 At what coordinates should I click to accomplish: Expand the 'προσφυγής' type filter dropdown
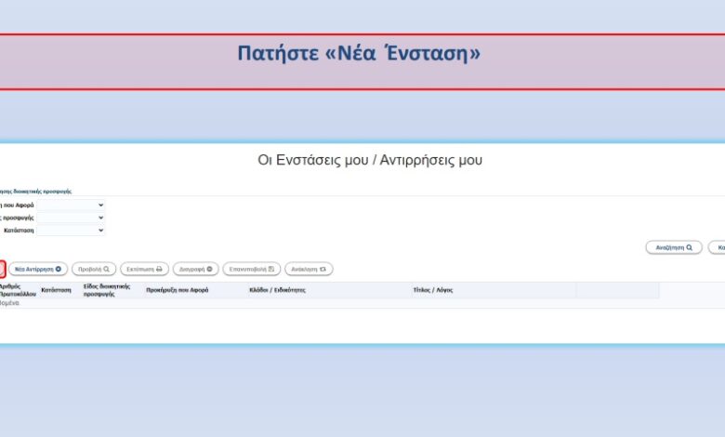[x=71, y=218]
